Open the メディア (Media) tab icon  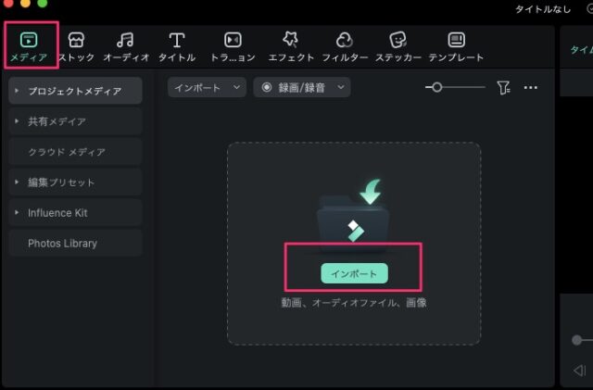[29, 40]
